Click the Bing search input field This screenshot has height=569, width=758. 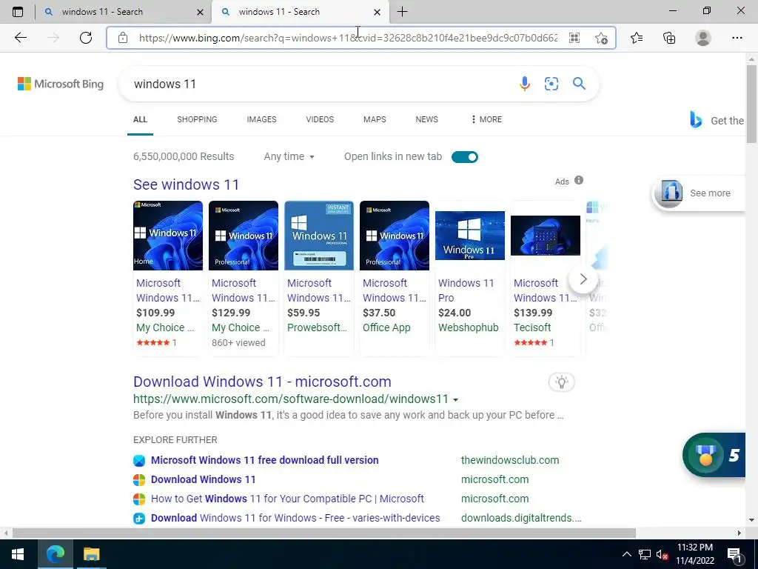[x=319, y=84]
